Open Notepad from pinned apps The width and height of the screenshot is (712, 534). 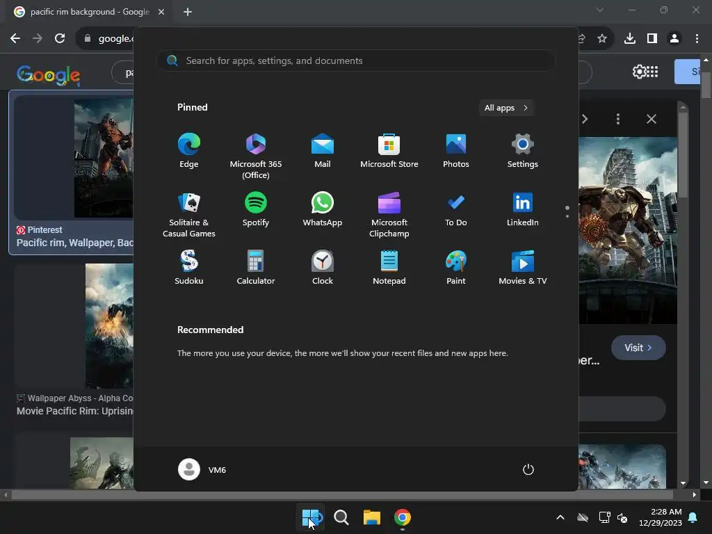[389, 268]
